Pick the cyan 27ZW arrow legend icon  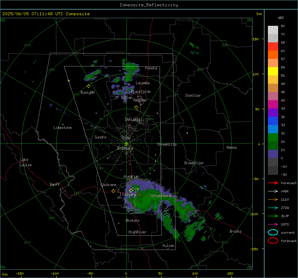point(273,208)
